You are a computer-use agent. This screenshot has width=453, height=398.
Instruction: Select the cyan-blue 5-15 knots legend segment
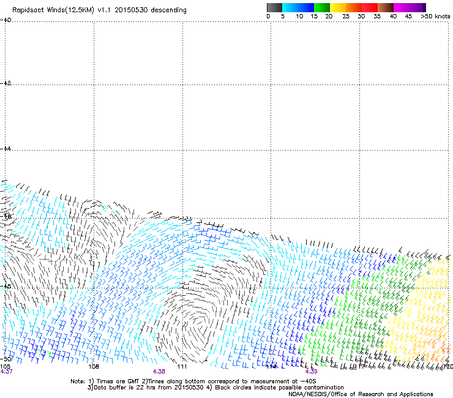pyautogui.click(x=298, y=7)
